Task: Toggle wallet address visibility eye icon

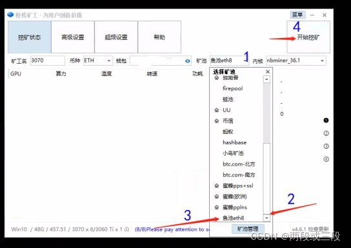Action: (188, 61)
